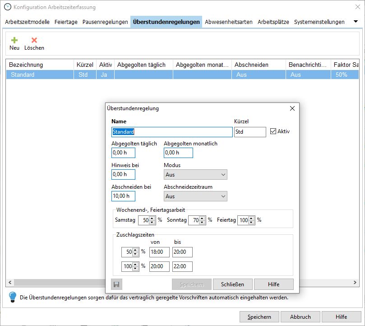Decrease the Sonntag percentage value

pyautogui.click(x=203, y=223)
